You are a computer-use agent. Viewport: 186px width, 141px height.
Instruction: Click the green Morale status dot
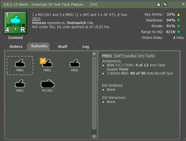[178, 26]
